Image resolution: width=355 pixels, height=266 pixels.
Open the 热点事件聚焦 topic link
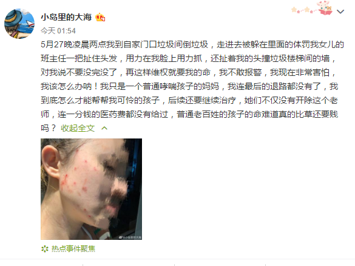pos(73,249)
